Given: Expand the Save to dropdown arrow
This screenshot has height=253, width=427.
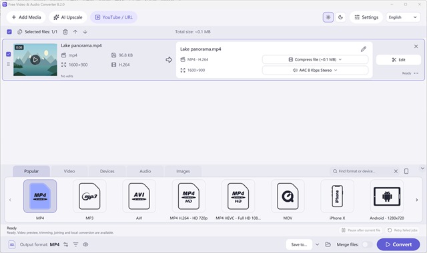Looking at the screenshot, I should pos(318,244).
